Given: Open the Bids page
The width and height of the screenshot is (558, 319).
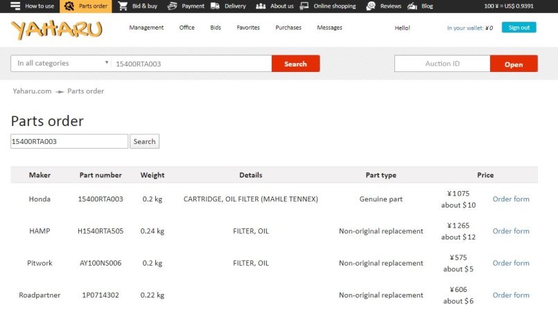Looking at the screenshot, I should point(216,28).
